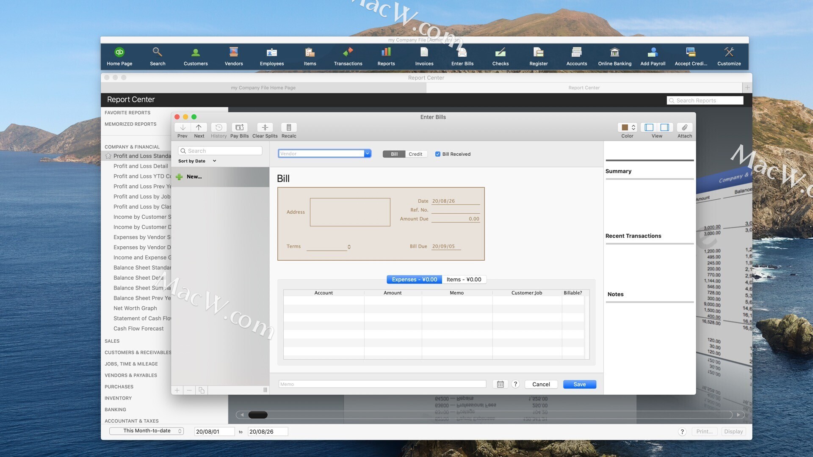Click the Address box on bill
Image resolution: width=813 pixels, height=457 pixels.
point(350,212)
